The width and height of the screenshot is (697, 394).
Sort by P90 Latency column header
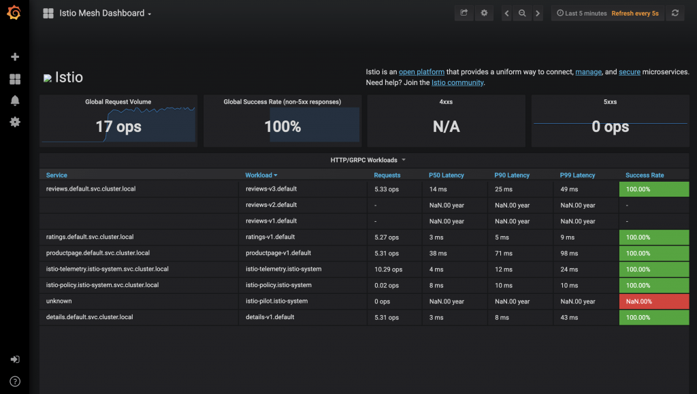point(512,175)
